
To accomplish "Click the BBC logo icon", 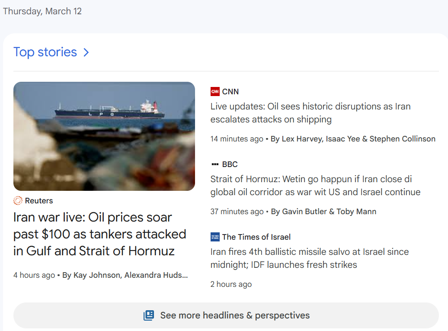I will click(215, 164).
